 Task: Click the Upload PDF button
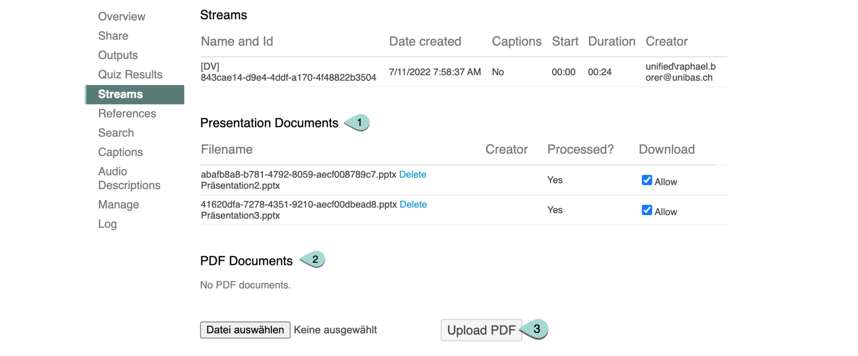[481, 330]
